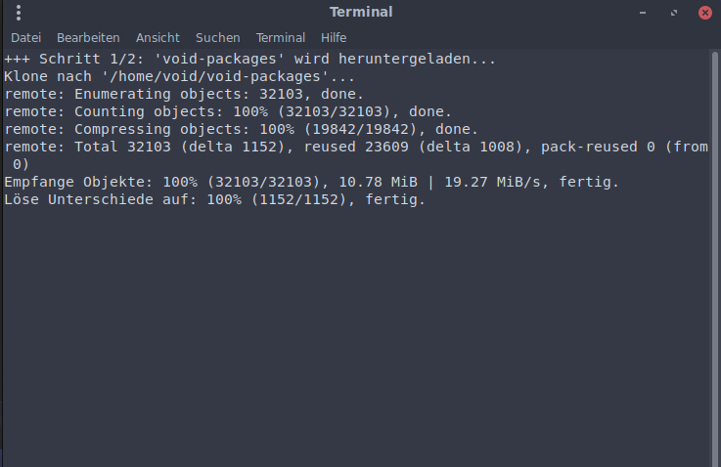
Task: Click the Terminal title in the title bar
Action: [361, 13]
